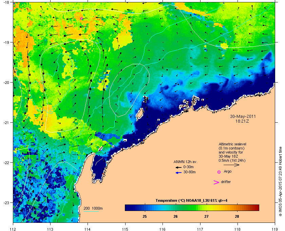Click the latitude axis label -23
This screenshot has width=285, height=231.
6,202
